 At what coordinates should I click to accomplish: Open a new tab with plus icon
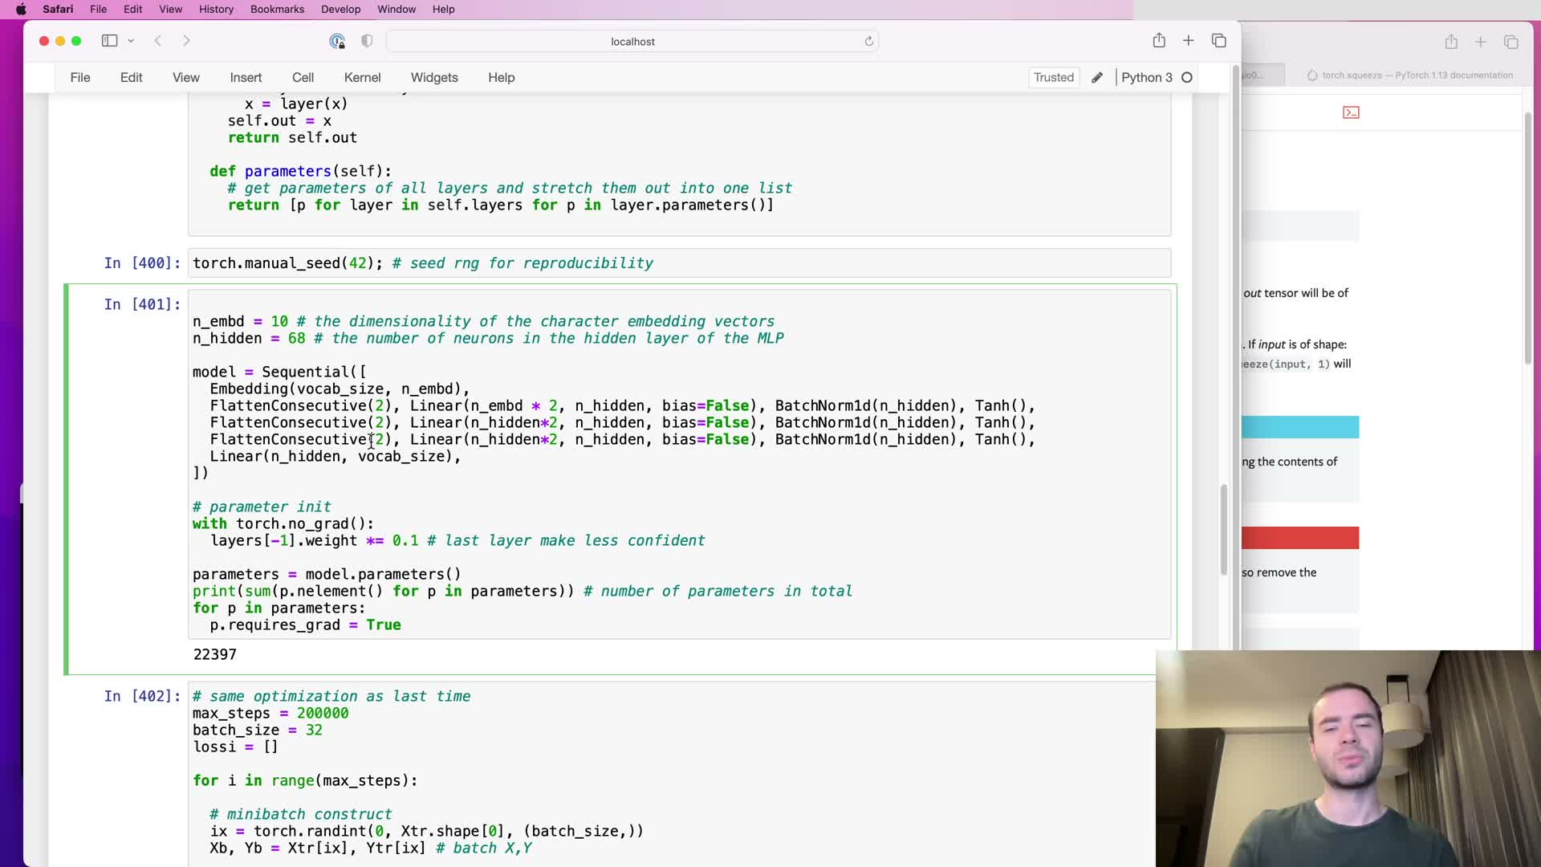coord(1189,41)
